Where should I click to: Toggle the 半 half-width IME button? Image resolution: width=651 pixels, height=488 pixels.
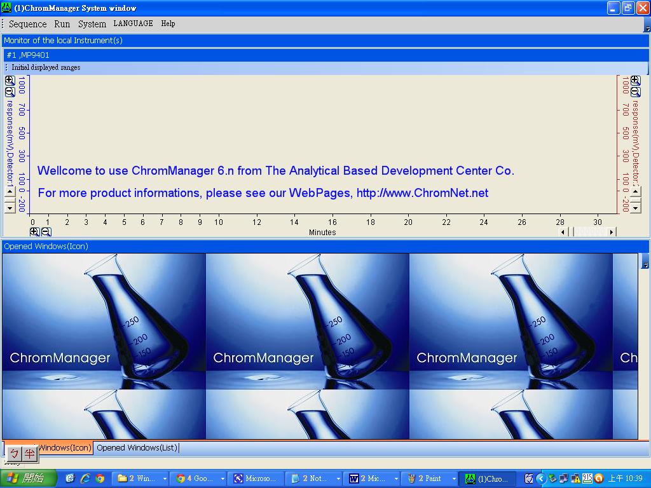[29, 454]
